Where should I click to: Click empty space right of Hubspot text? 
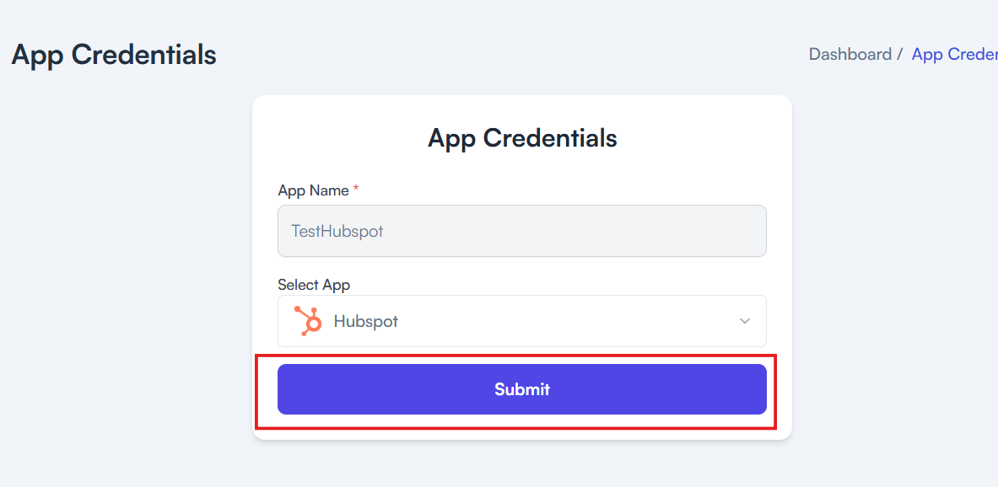pyautogui.click(x=566, y=321)
